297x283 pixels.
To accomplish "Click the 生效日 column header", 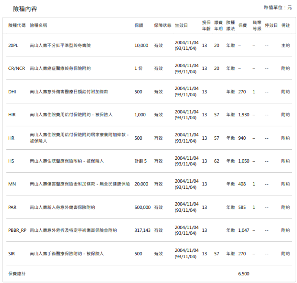I will pos(181,25).
